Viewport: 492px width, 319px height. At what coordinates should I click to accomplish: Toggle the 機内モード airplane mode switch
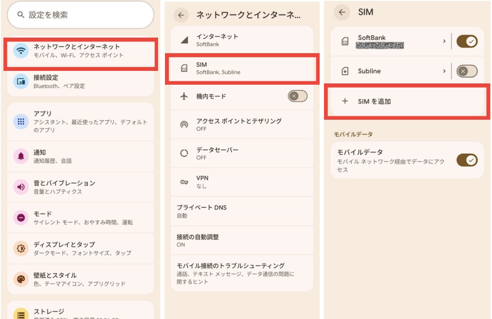[x=298, y=96]
